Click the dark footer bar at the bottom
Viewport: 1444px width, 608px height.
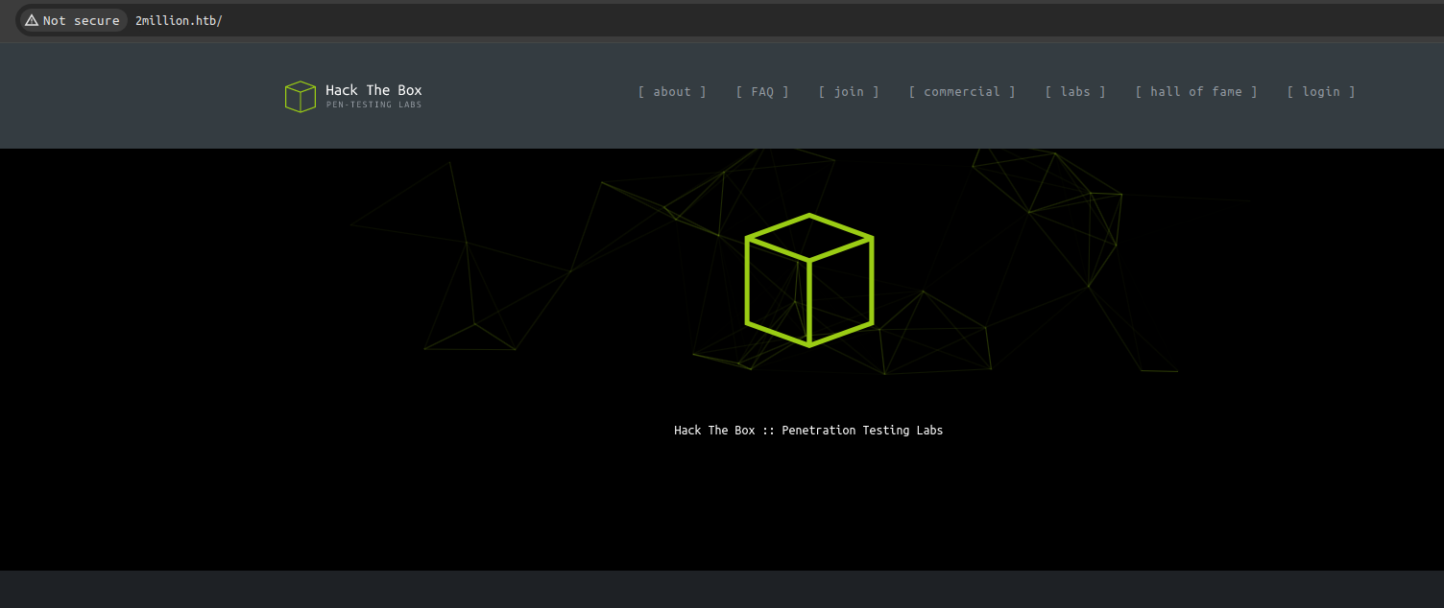[x=722, y=589]
